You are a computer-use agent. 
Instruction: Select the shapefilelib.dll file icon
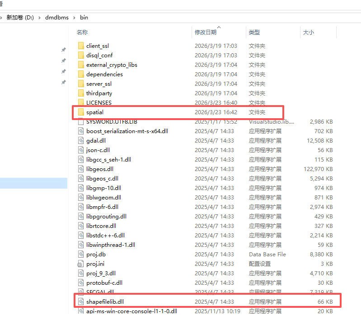(81, 301)
